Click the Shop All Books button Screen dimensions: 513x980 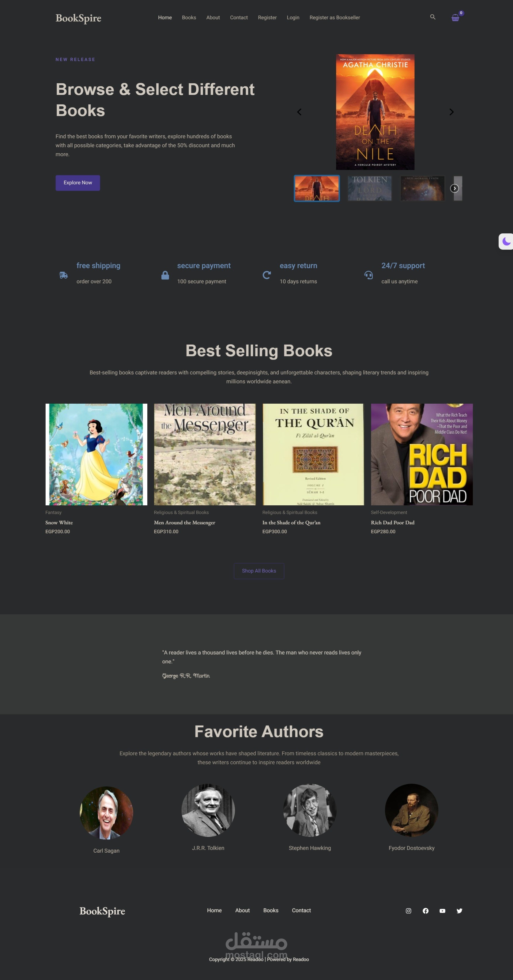pos(259,571)
